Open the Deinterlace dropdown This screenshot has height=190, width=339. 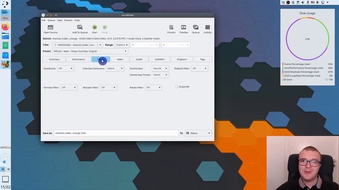tap(160, 69)
